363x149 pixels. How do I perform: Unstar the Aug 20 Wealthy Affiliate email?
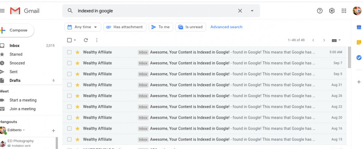pos(77,118)
